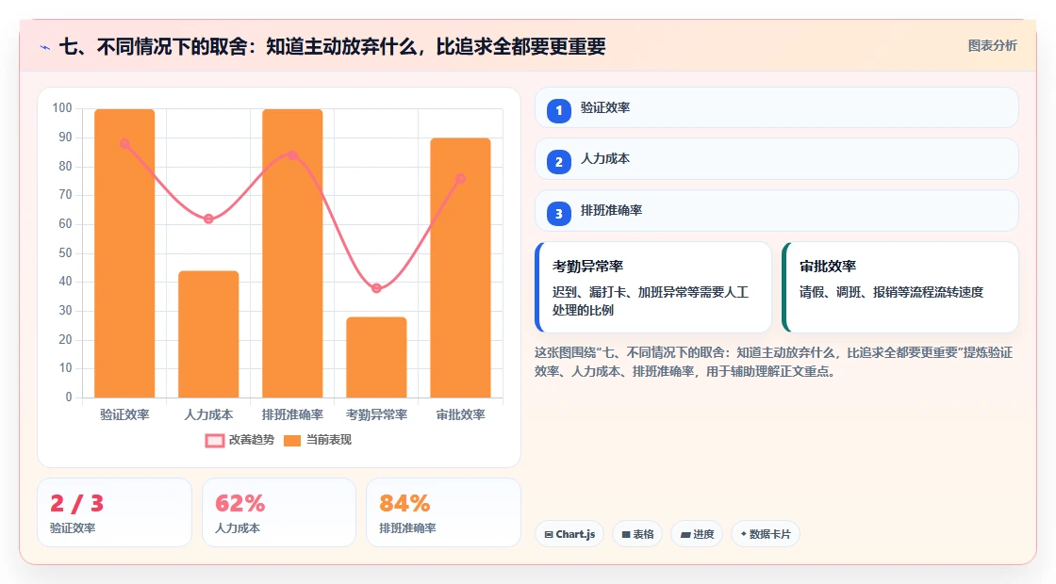Open the 审批效率 info card

(900, 287)
